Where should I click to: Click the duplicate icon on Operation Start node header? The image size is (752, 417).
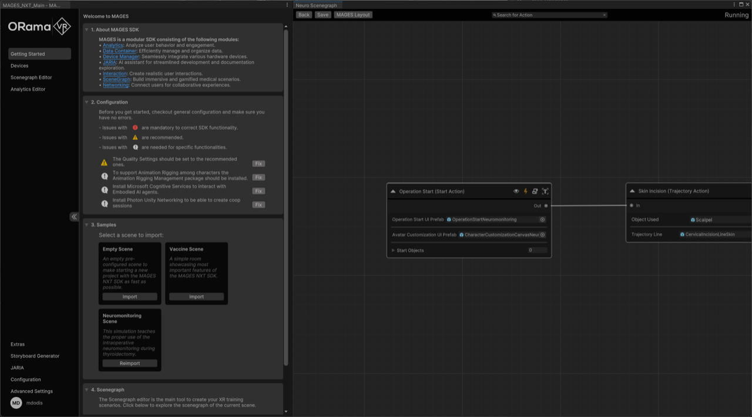tap(535, 191)
